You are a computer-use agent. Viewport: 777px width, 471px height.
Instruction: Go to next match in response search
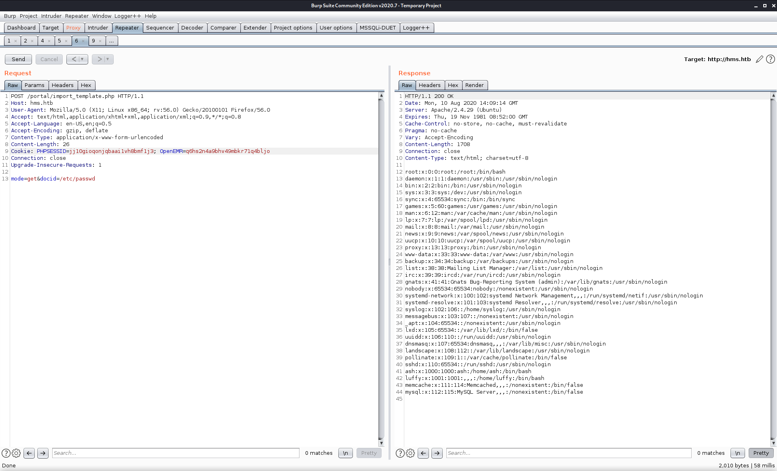[x=437, y=453]
